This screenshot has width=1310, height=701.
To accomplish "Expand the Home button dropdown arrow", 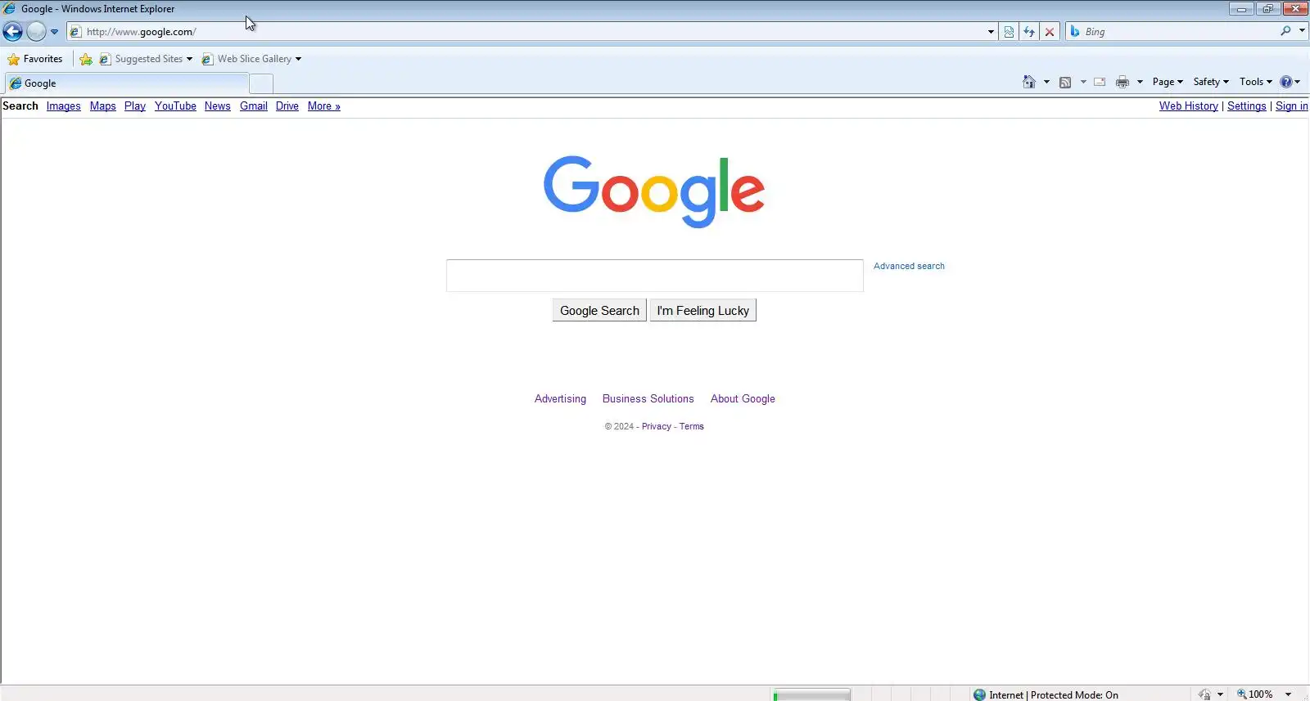I will coord(1046,82).
